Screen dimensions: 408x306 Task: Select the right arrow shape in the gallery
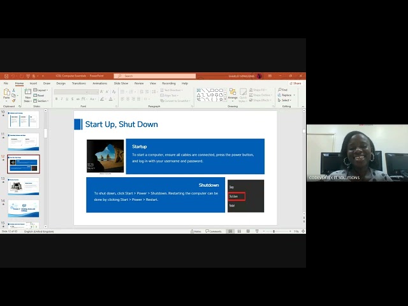coord(212,95)
